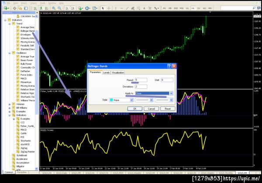This screenshot has width=262, height=183.
Task: Open the Periods clock icon menu
Action: pyautogui.click(x=87, y=8)
